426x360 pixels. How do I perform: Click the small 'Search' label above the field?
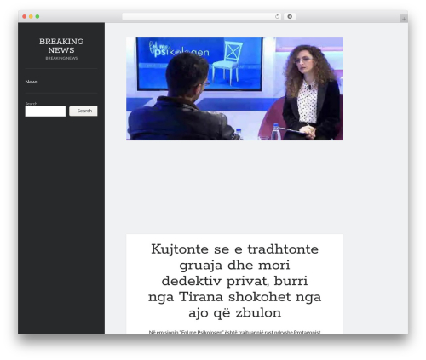point(32,104)
